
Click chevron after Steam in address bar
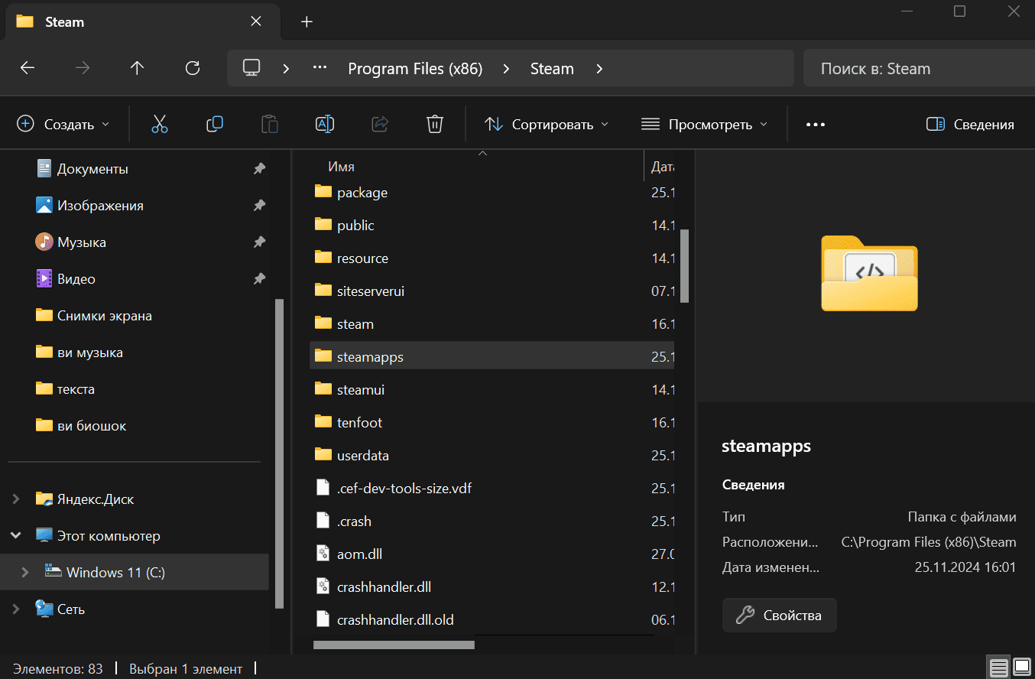click(x=599, y=68)
